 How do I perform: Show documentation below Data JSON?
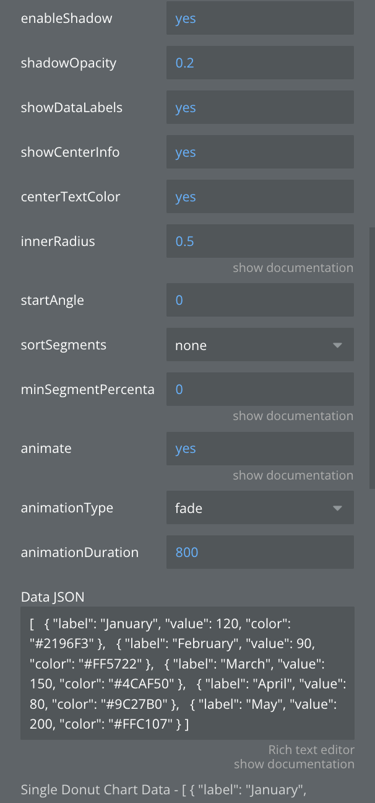pos(294,765)
